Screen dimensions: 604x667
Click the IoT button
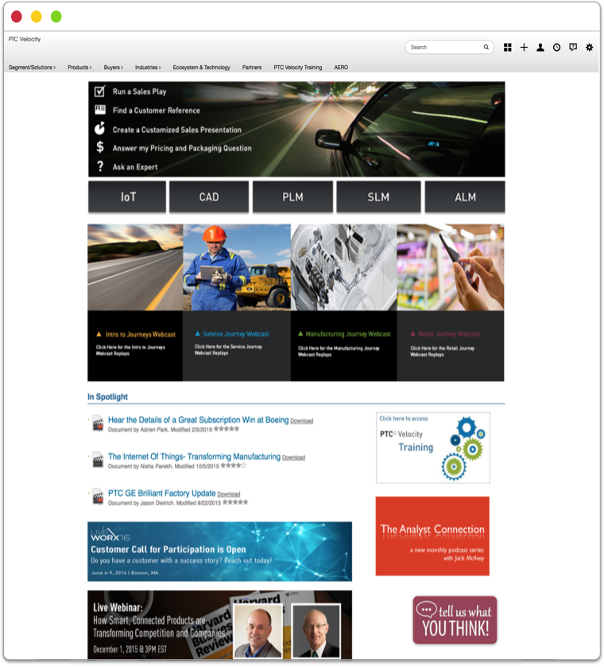tap(127, 197)
